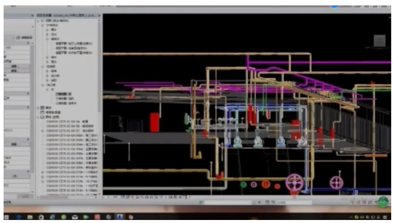Launch Microsoft Edge from the taskbar
The width and height of the screenshot is (393, 223).
coord(19,217)
